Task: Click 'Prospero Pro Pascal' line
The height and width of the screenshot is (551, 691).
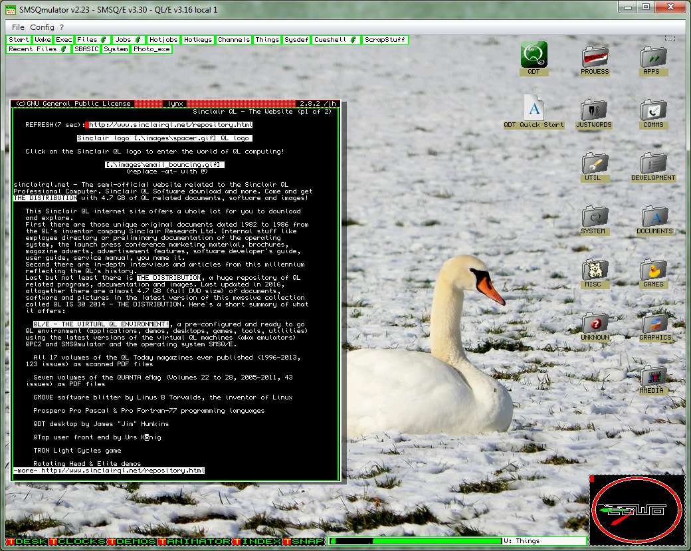Action: click(x=149, y=410)
